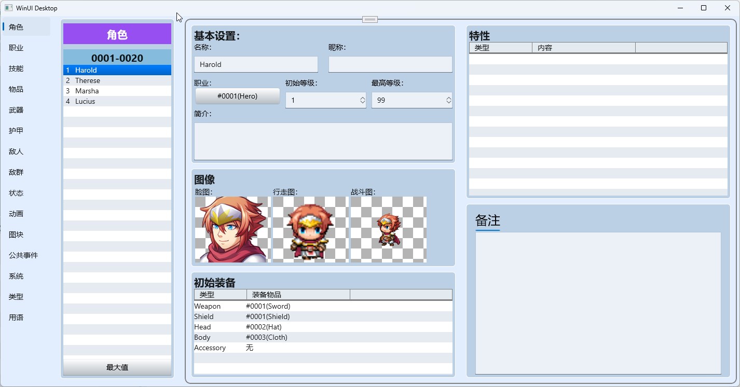Click Harold's 战斗图 battler sprite
The height and width of the screenshot is (387, 740).
388,229
